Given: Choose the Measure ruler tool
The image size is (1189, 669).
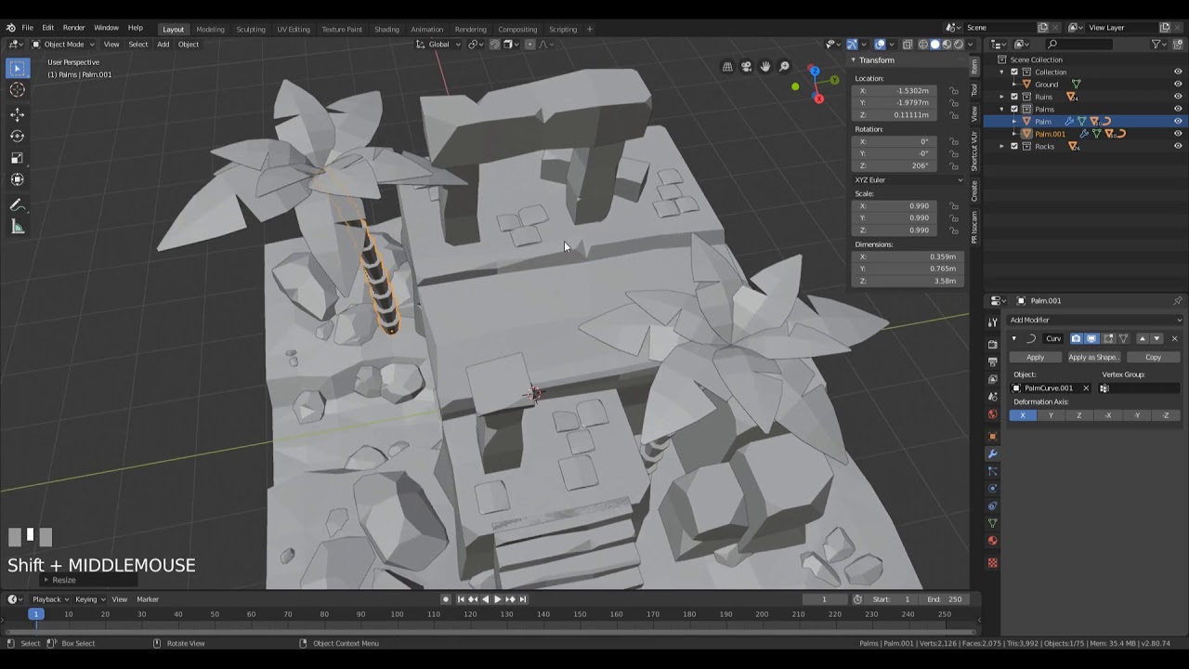Looking at the screenshot, I should coord(17,228).
